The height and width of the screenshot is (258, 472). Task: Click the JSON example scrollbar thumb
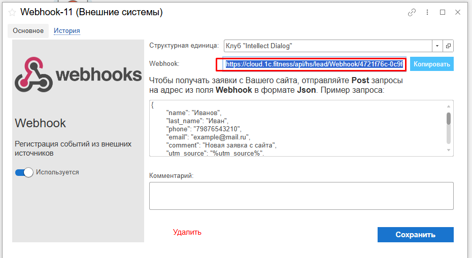[449, 119]
